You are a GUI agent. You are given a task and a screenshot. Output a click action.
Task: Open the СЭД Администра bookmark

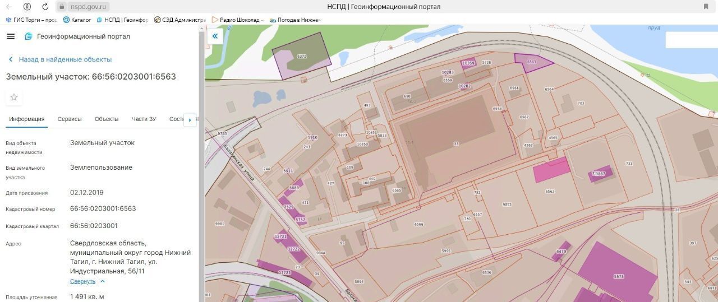tap(180, 20)
